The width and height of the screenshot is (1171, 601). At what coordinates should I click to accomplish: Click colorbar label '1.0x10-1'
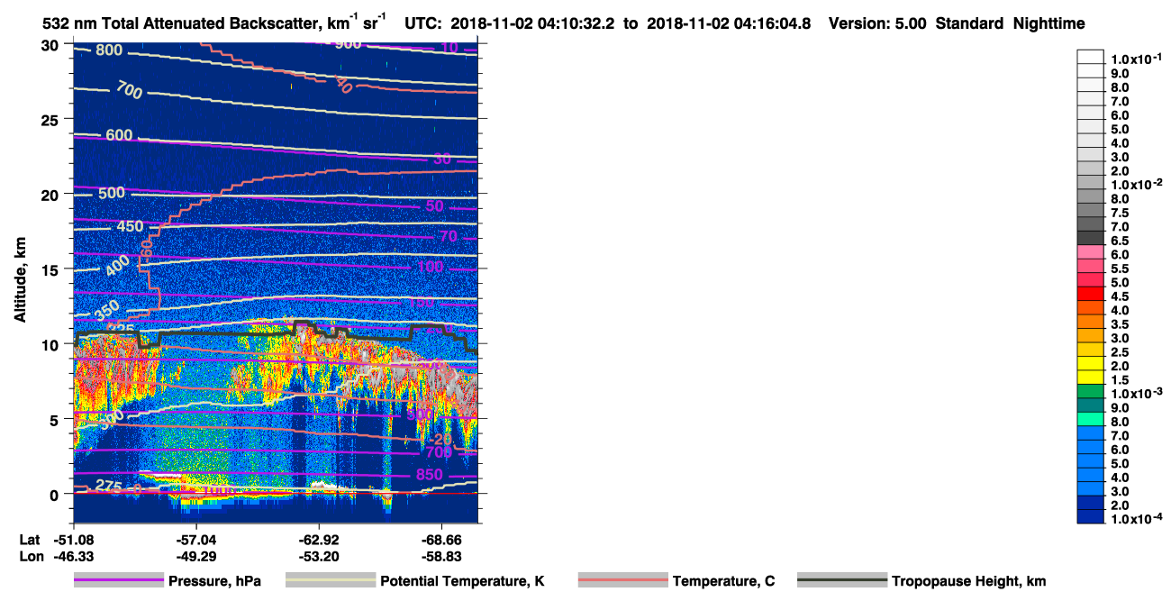pos(1138,58)
